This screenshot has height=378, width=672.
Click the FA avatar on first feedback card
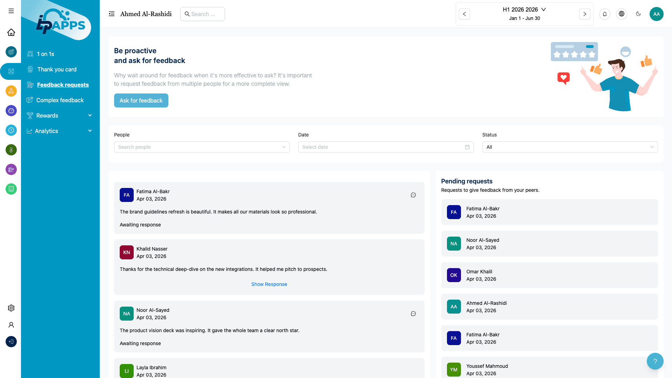pos(127,195)
